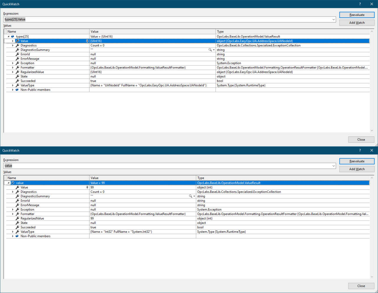Select the State row name in lower QuickWatch
378x293 pixels.
click(x=24, y=223)
